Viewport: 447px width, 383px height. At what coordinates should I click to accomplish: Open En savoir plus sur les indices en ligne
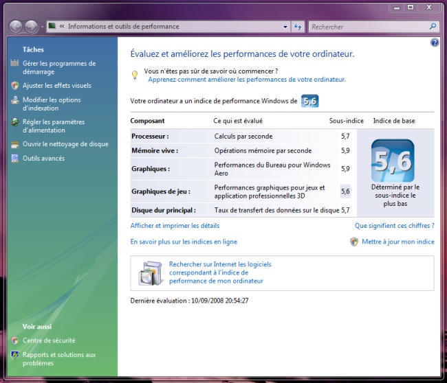click(184, 242)
